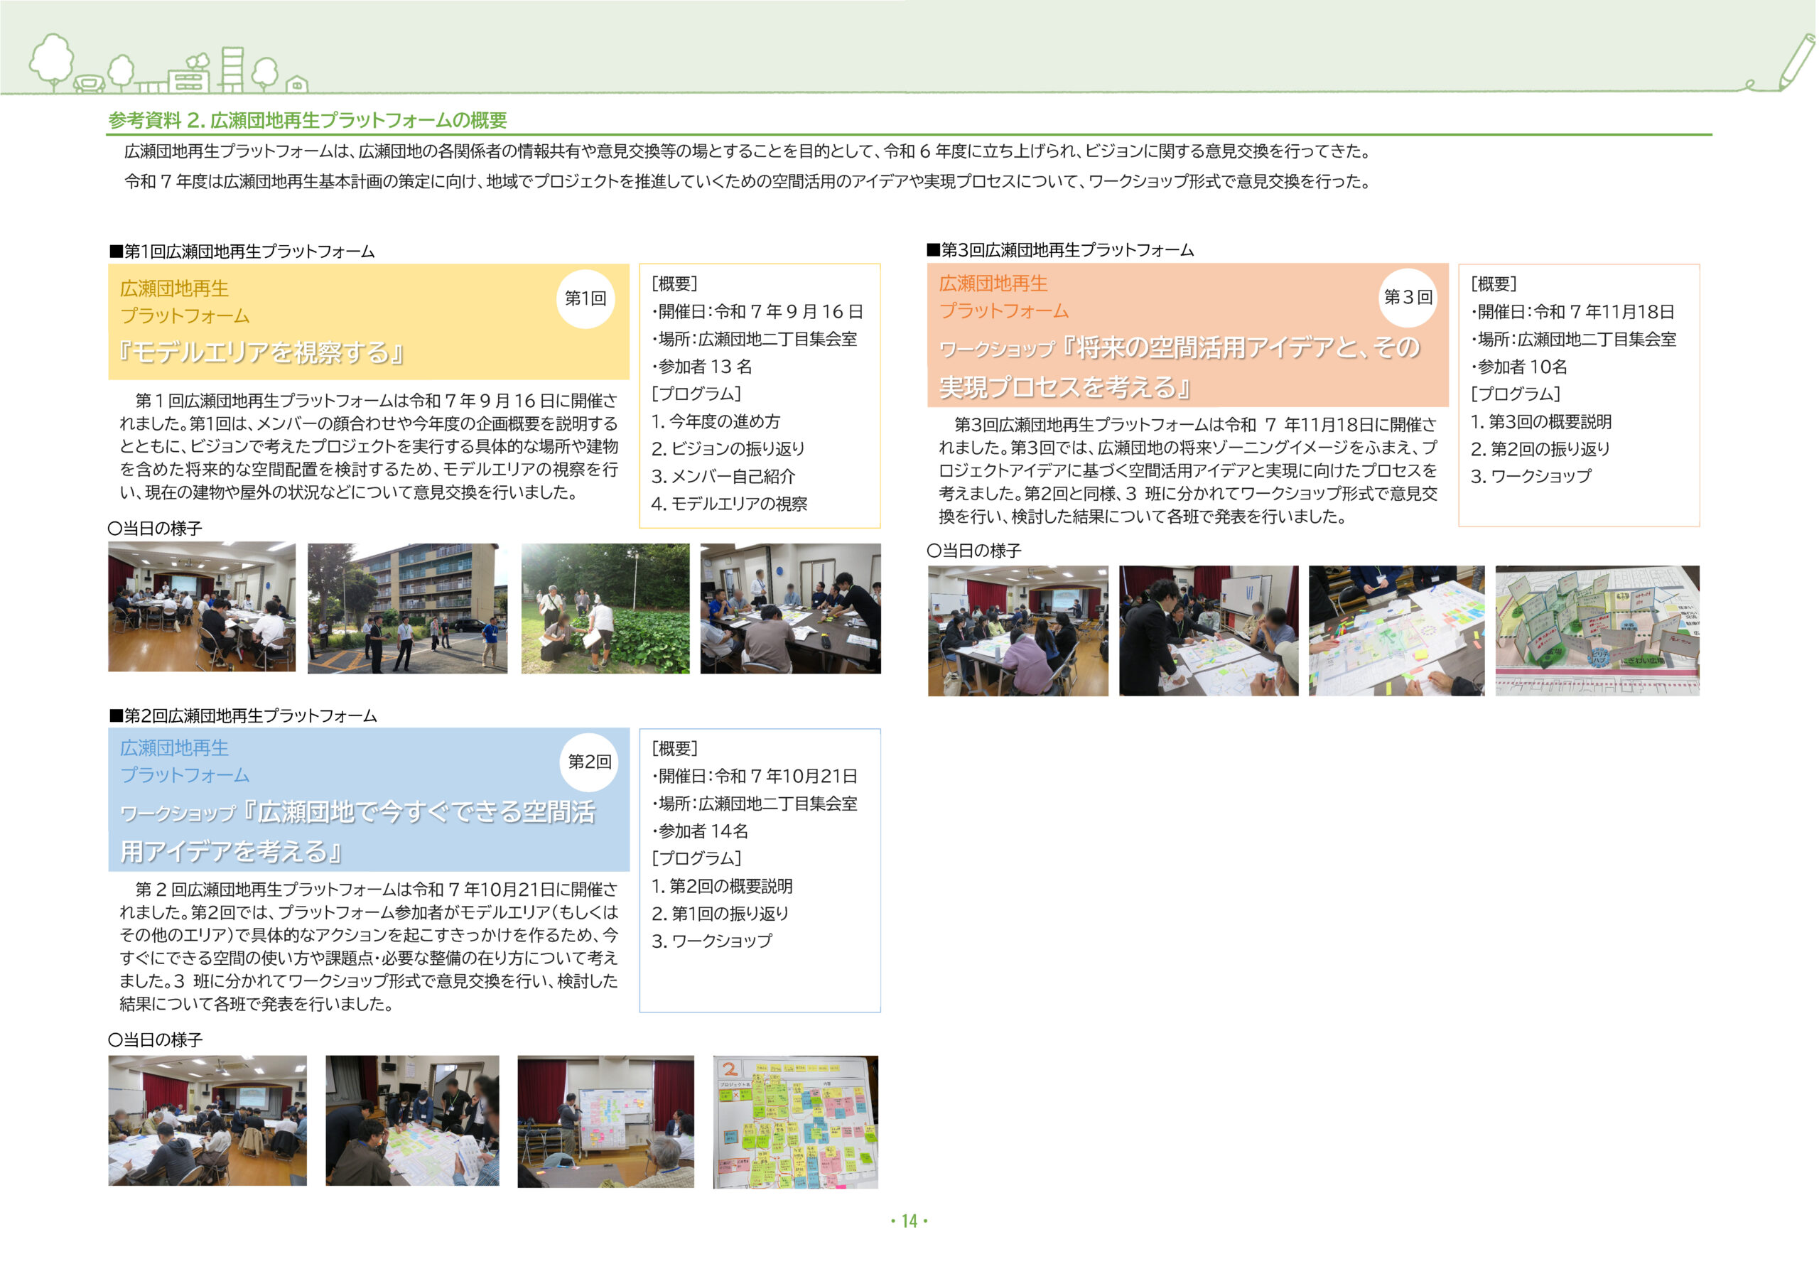Image resolution: width=1819 pixels, height=1286 pixels.
Task: Click the page heading 参考資料 2. 広瀬団地再生プラットフォームの概要
Action: (x=308, y=121)
